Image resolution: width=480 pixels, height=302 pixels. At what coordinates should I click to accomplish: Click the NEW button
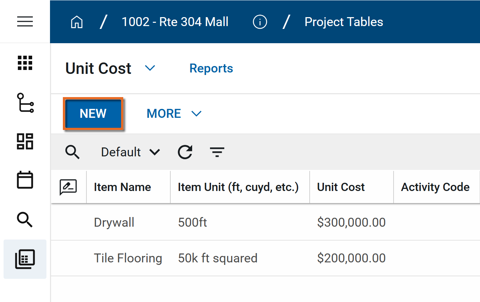coord(93,114)
